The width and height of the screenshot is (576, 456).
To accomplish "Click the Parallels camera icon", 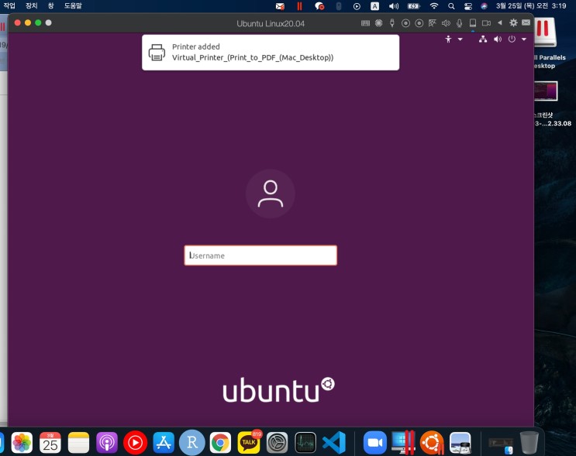I will tap(486, 23).
